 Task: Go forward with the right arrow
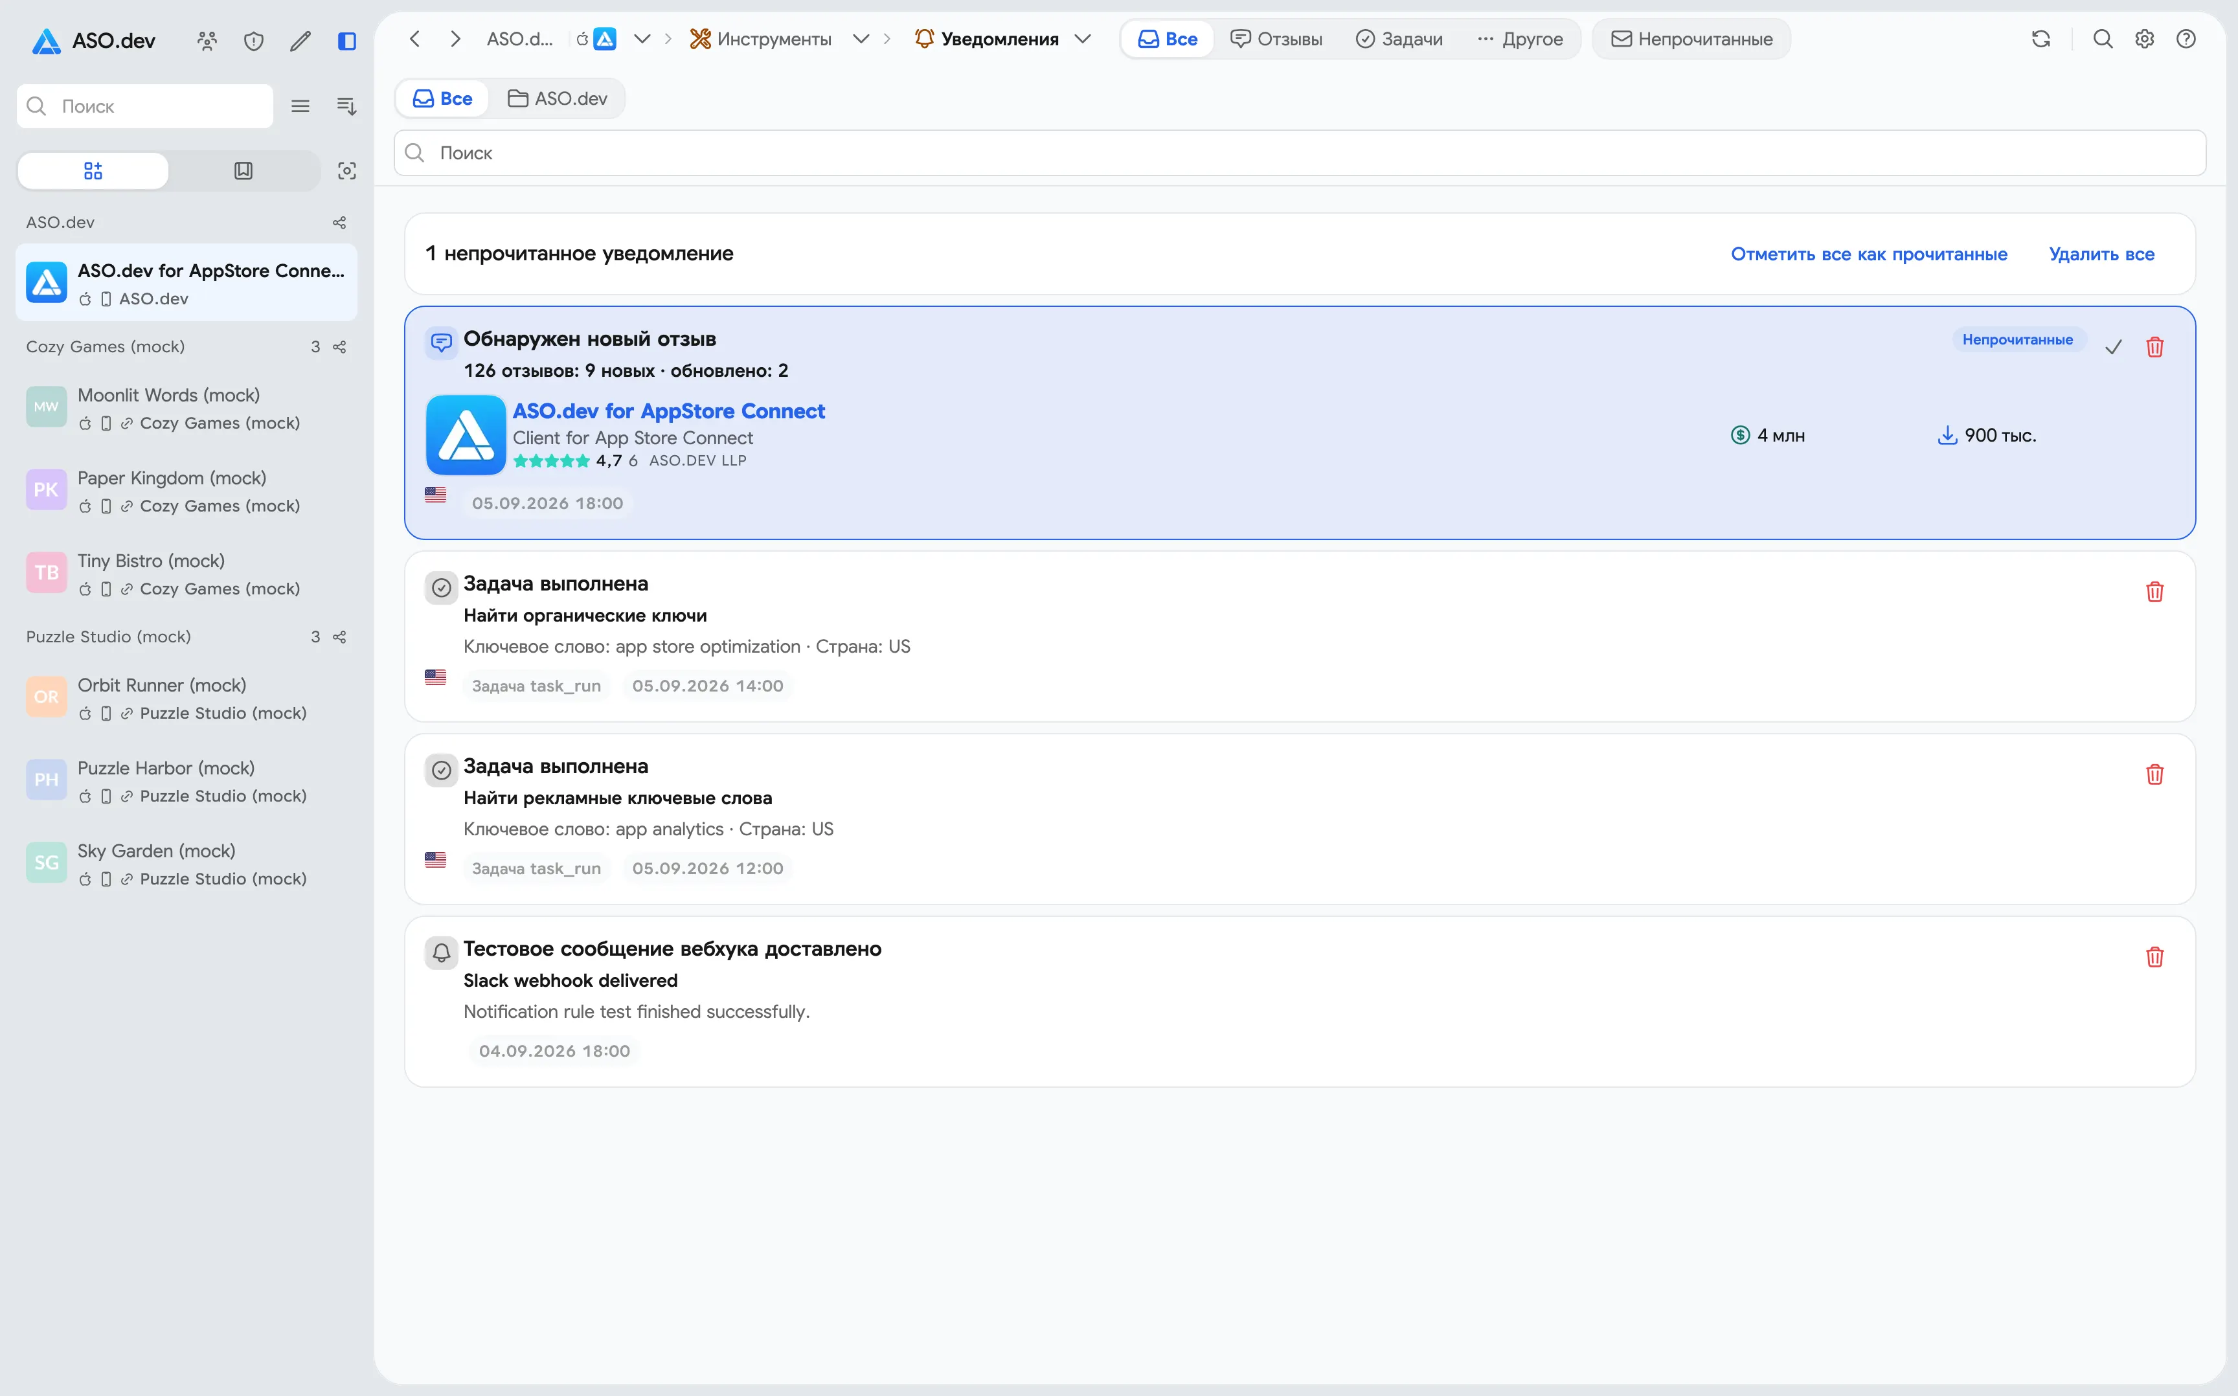click(455, 39)
